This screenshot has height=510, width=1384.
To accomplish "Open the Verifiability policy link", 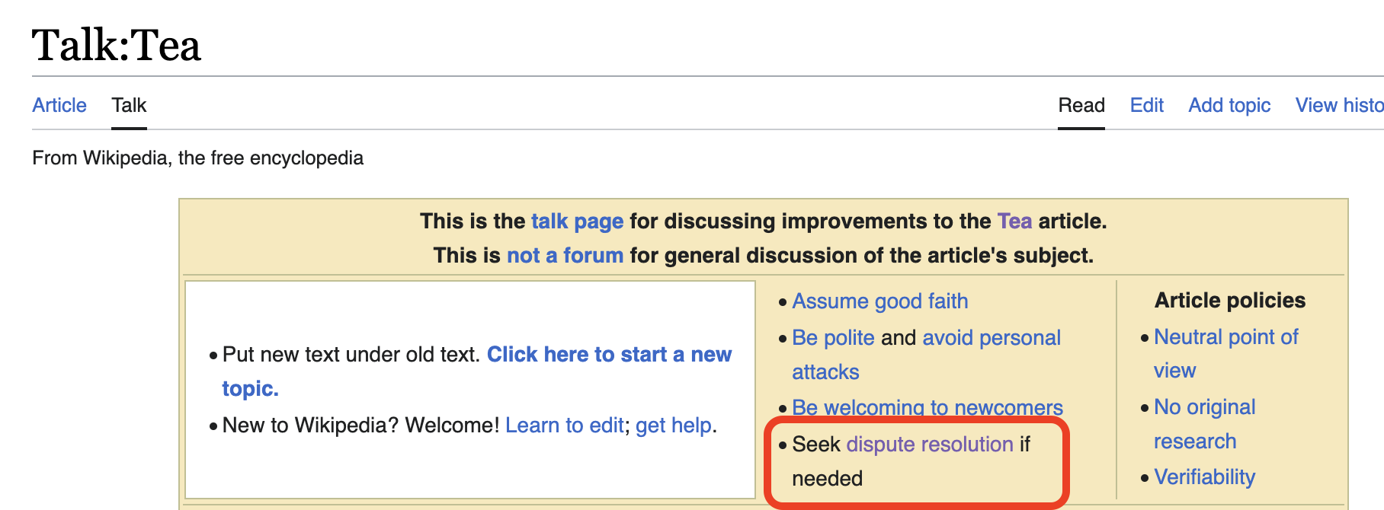I will pyautogui.click(x=1204, y=477).
